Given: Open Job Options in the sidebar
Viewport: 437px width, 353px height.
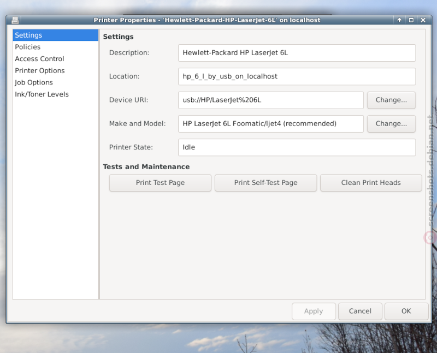Looking at the screenshot, I should [x=56, y=82].
